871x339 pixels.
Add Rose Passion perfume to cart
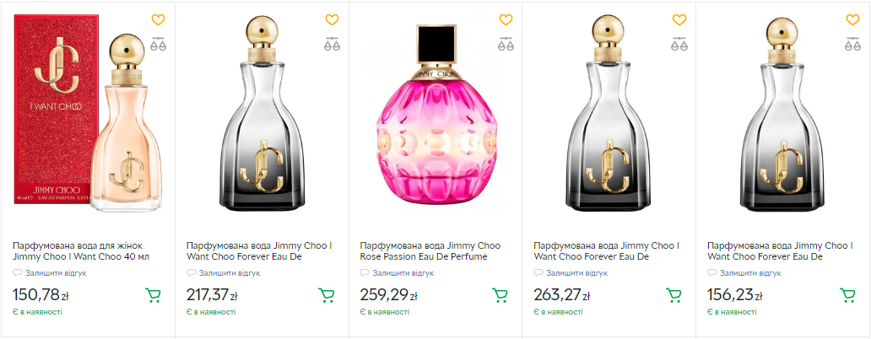coord(500,295)
